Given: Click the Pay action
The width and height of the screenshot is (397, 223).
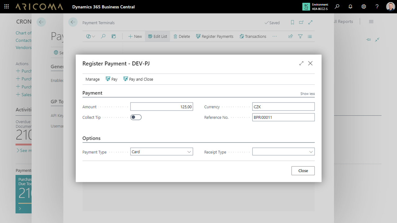Looking at the screenshot, I should click(x=112, y=79).
